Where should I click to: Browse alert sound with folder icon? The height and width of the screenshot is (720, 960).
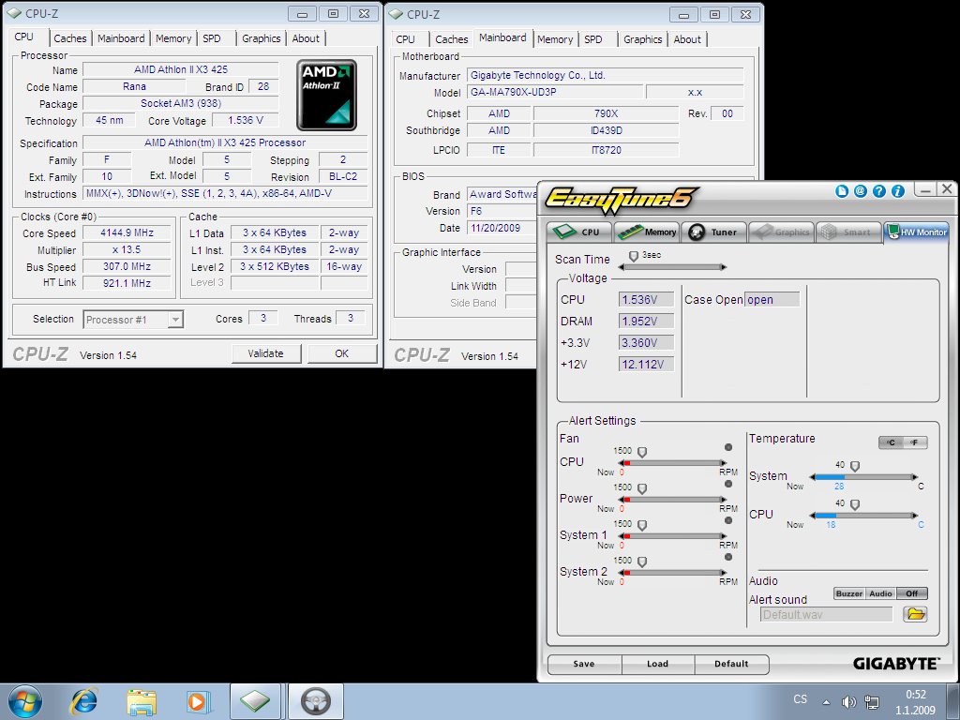coord(915,614)
